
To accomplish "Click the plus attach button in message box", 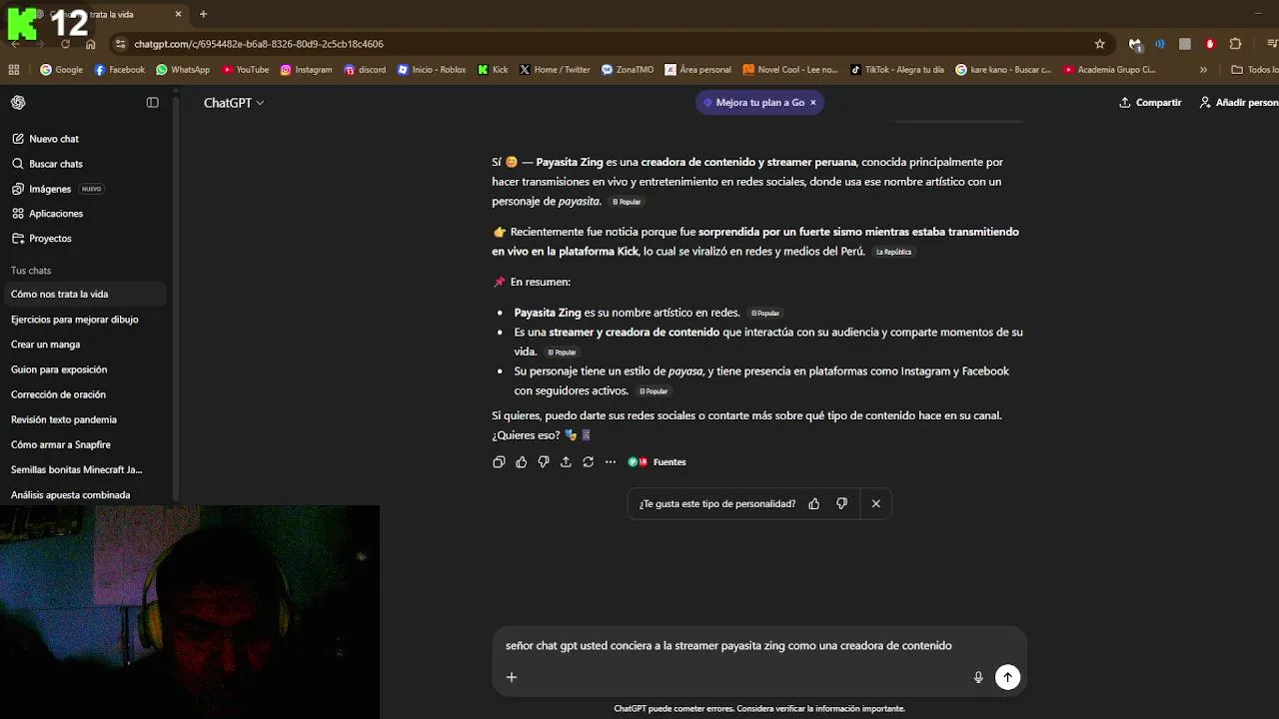I will coord(512,677).
